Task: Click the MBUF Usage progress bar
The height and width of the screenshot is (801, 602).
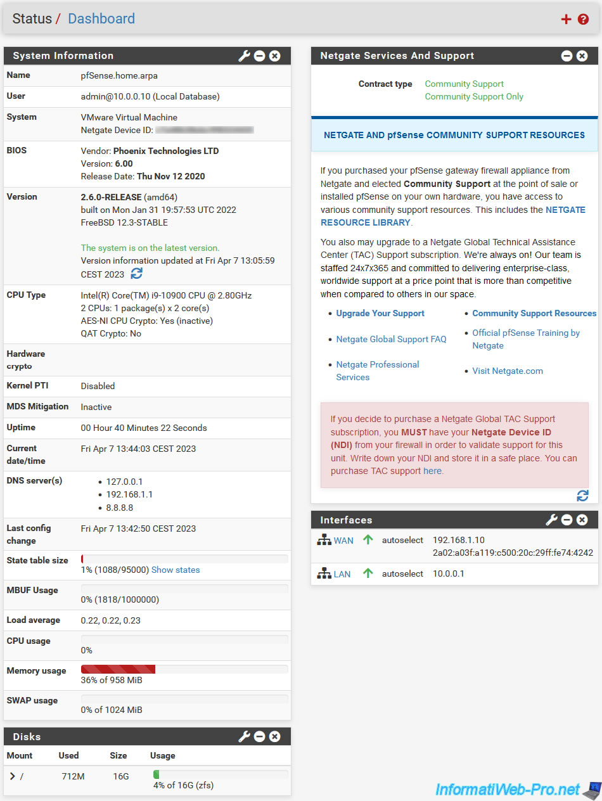Action: point(184,589)
